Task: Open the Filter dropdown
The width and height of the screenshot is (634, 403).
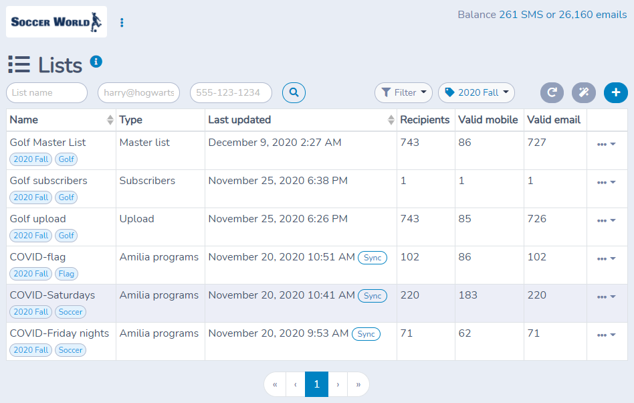Action: pos(403,92)
